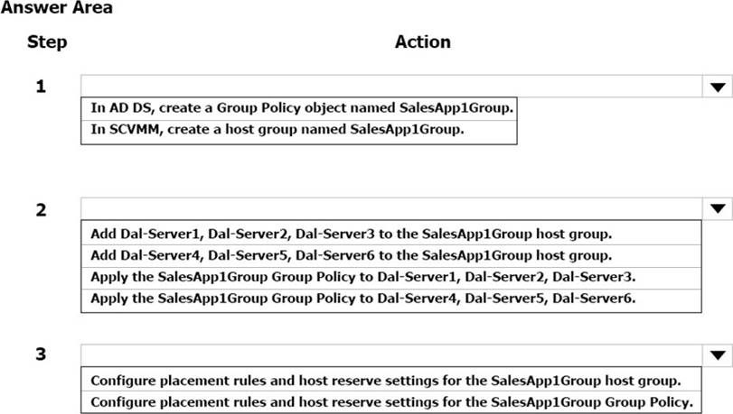Select placement rules for SalesApp1Group Group Policy
Image resolution: width=733 pixels, height=414 pixels.
[391, 401]
